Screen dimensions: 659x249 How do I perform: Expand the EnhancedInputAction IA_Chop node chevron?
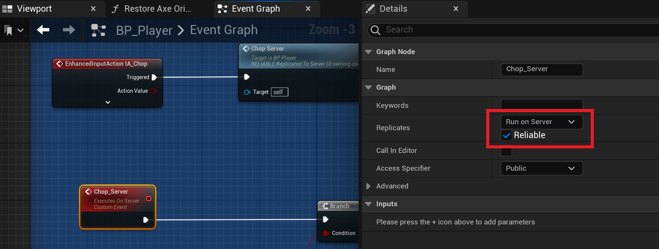tap(108, 102)
